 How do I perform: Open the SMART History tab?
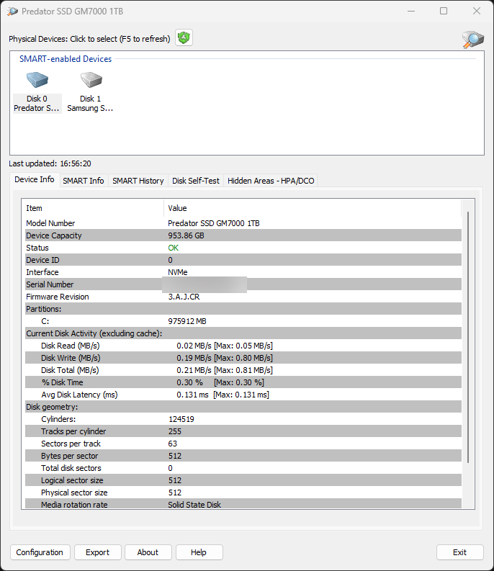coord(138,181)
